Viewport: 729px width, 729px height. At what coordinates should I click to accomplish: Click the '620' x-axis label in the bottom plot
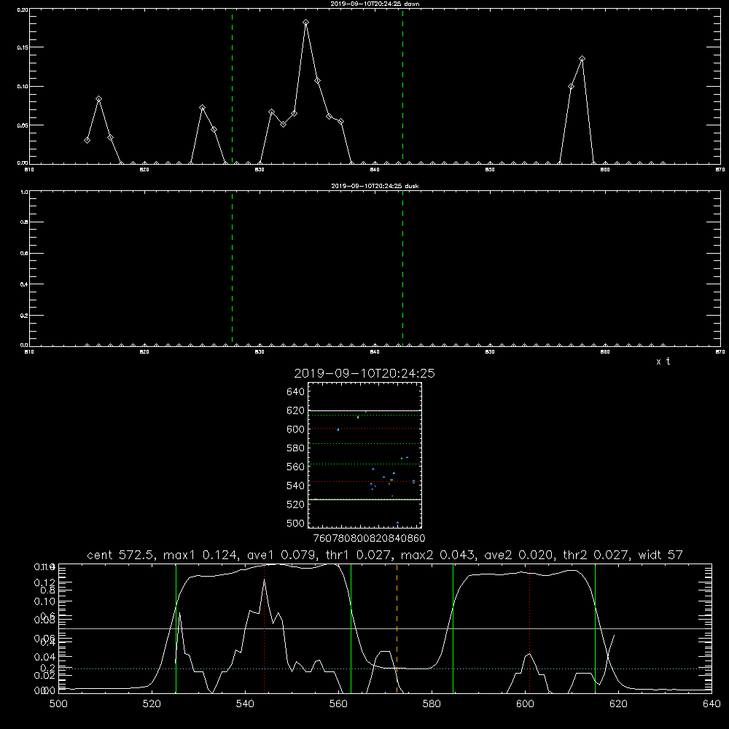point(618,704)
